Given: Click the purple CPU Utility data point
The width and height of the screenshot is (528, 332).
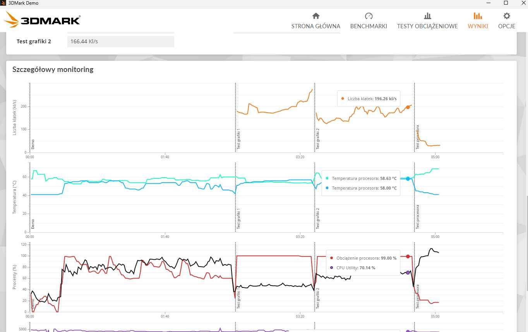Looking at the screenshot, I should pos(408,273).
